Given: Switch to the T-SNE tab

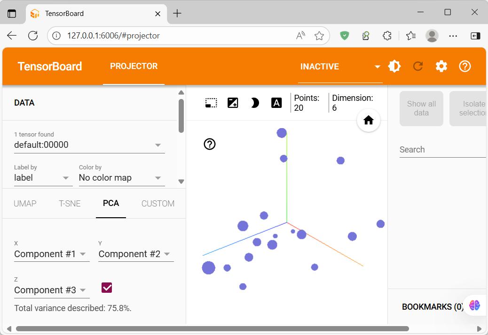Looking at the screenshot, I should pyautogui.click(x=70, y=204).
